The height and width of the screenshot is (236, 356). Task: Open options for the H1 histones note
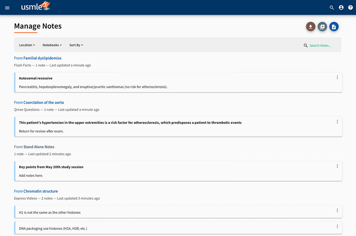[x=337, y=211]
